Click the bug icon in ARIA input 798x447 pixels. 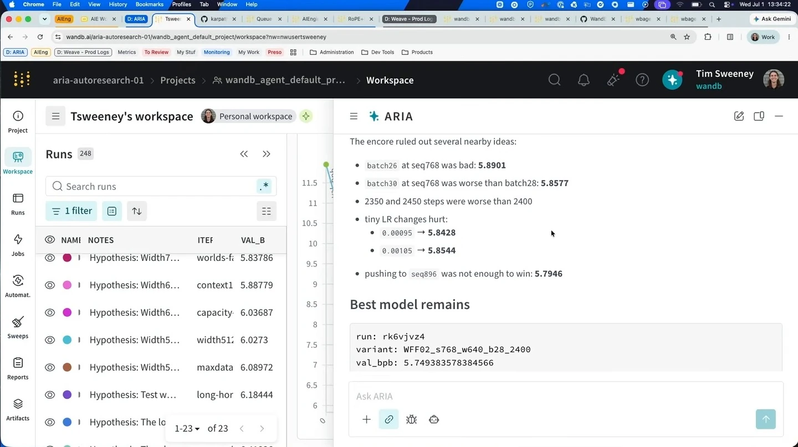point(411,419)
